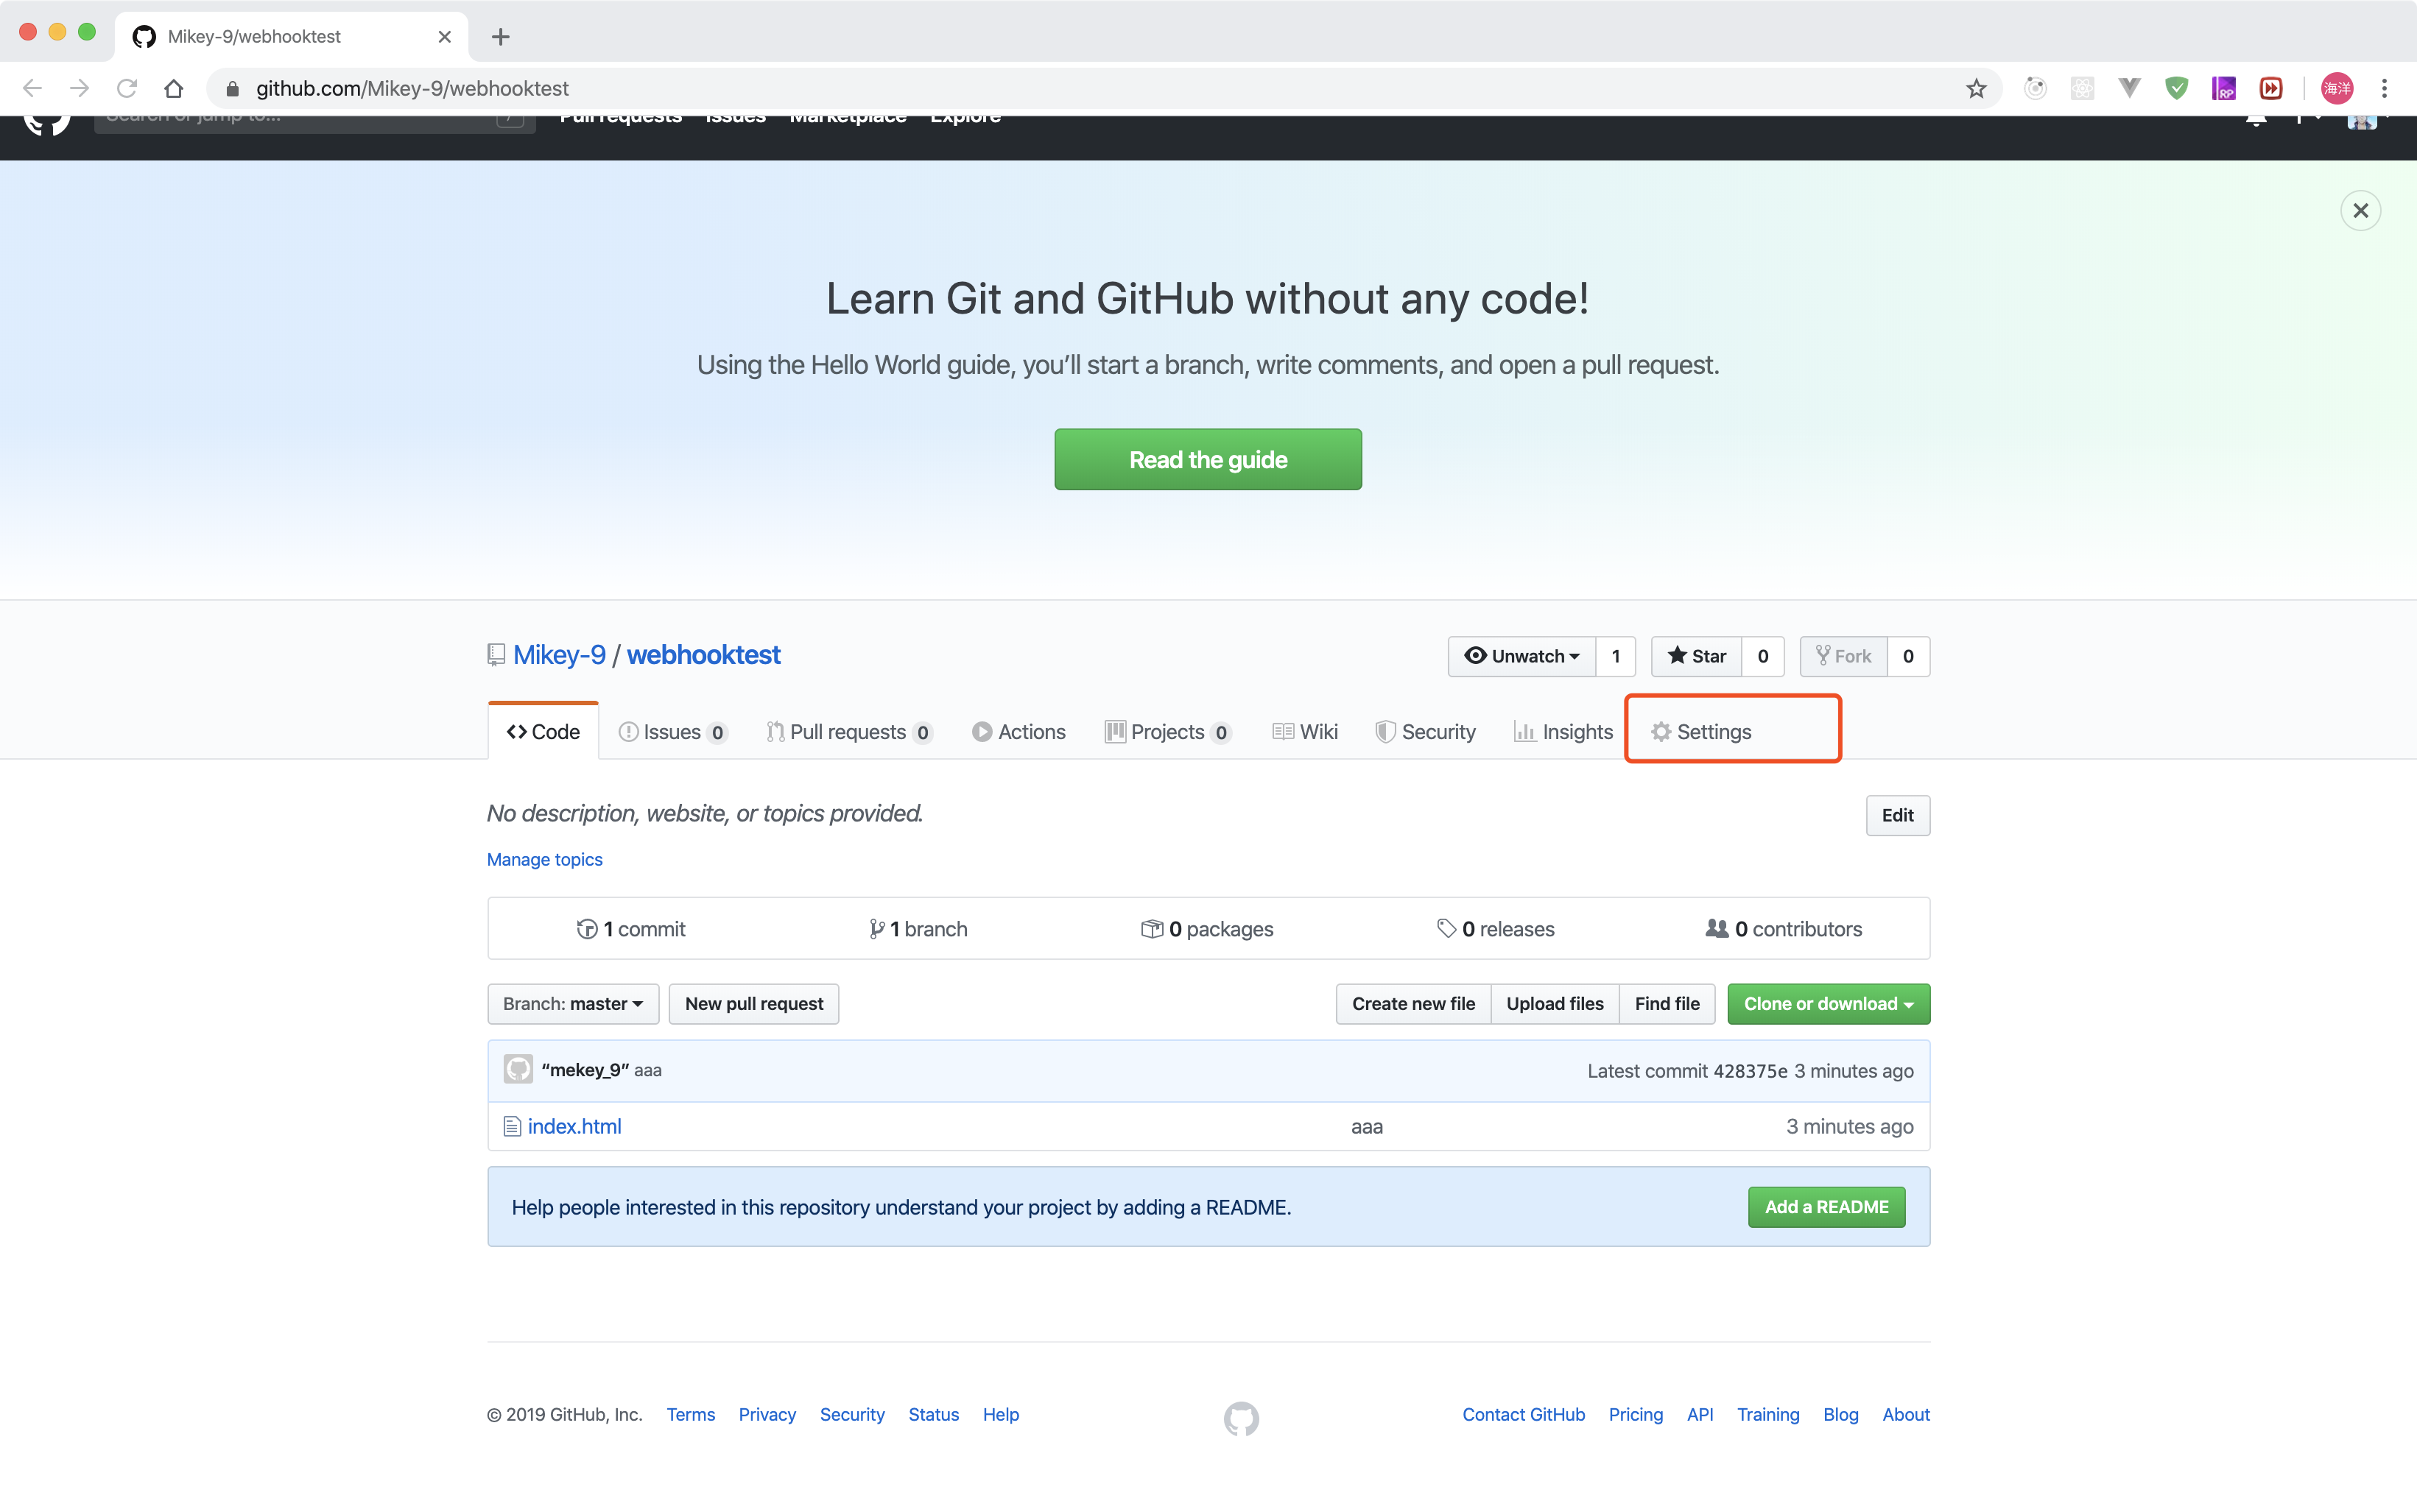The width and height of the screenshot is (2417, 1512).
Task: Click footer Contact GitHub link
Action: tap(1523, 1414)
